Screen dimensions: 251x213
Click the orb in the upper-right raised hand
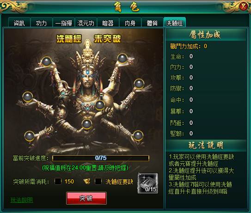click(x=122, y=58)
